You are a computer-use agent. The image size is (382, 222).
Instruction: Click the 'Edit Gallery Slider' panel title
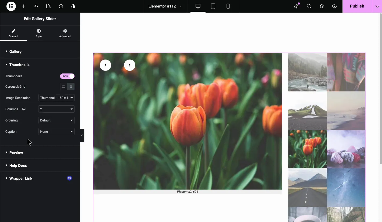click(x=40, y=19)
